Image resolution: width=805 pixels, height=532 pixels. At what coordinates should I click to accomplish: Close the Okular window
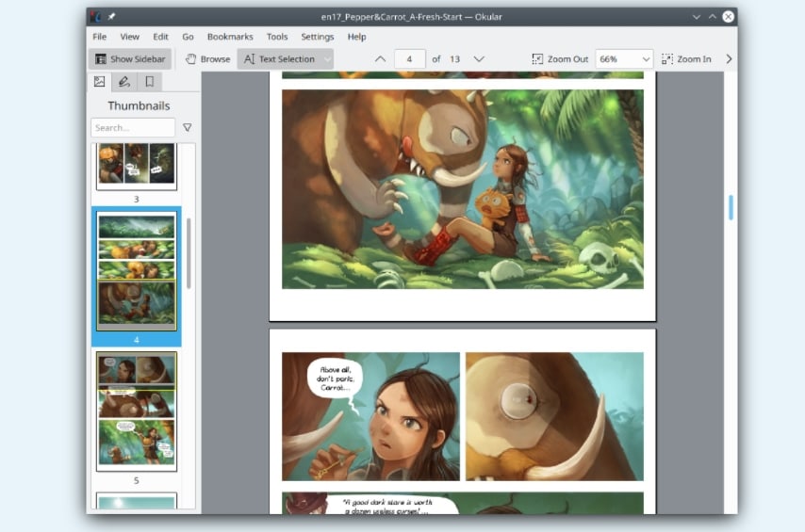click(728, 17)
